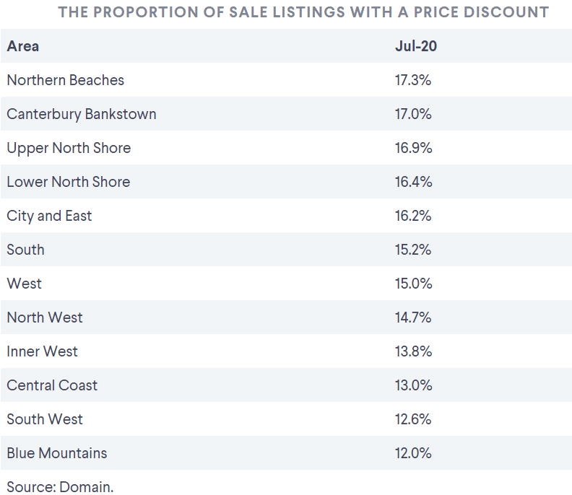This screenshot has height=495, width=572.
Task: Select the 12.6% South West value
Action: pos(413,419)
